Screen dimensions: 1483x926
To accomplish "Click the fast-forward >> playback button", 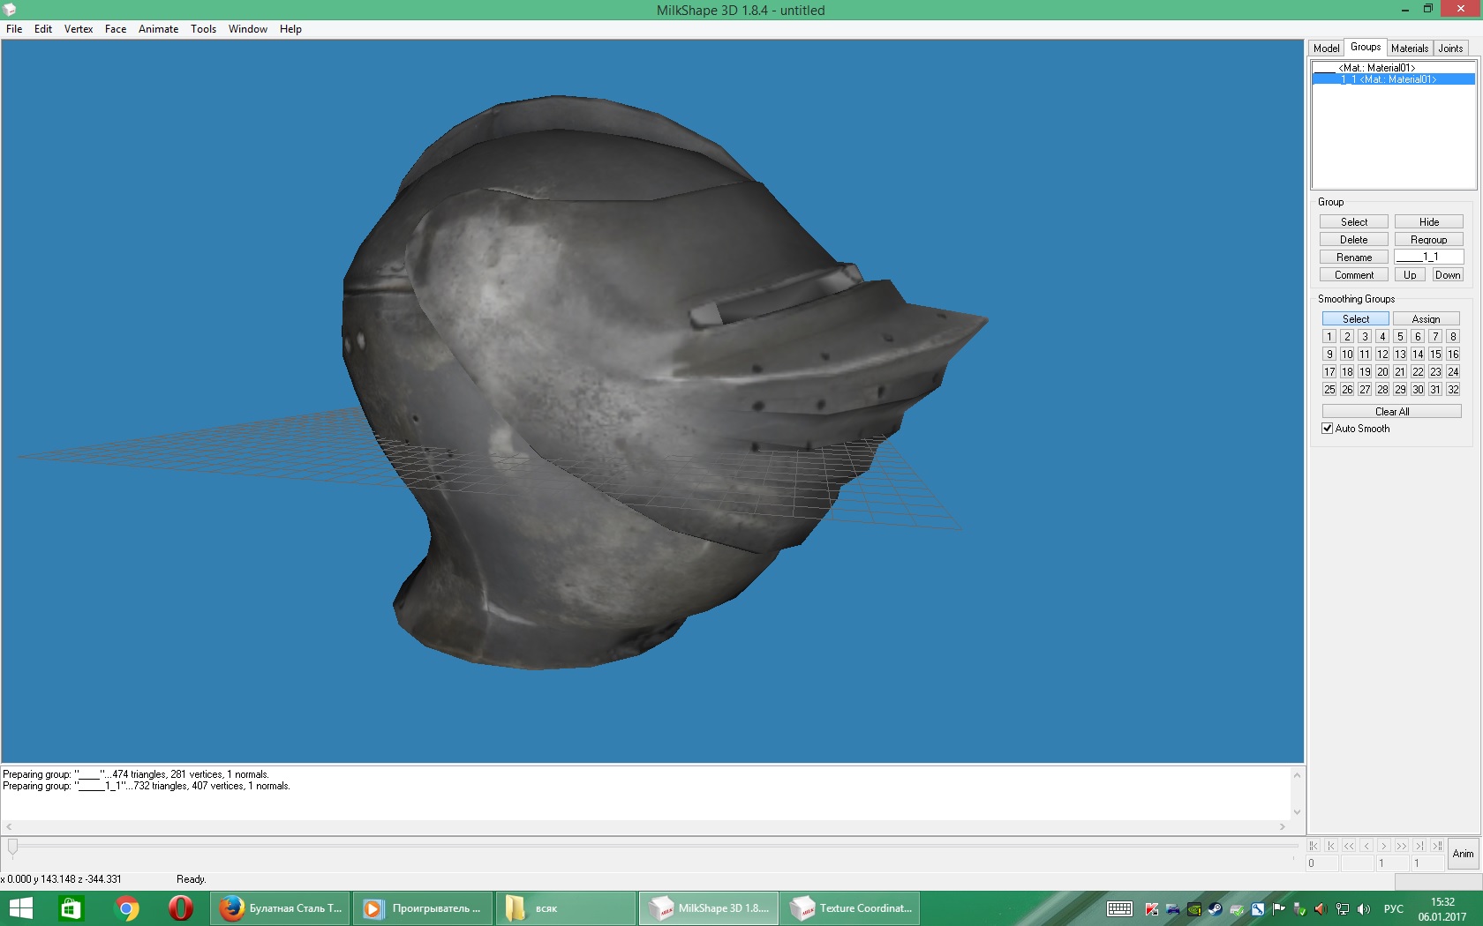I will tap(1402, 846).
